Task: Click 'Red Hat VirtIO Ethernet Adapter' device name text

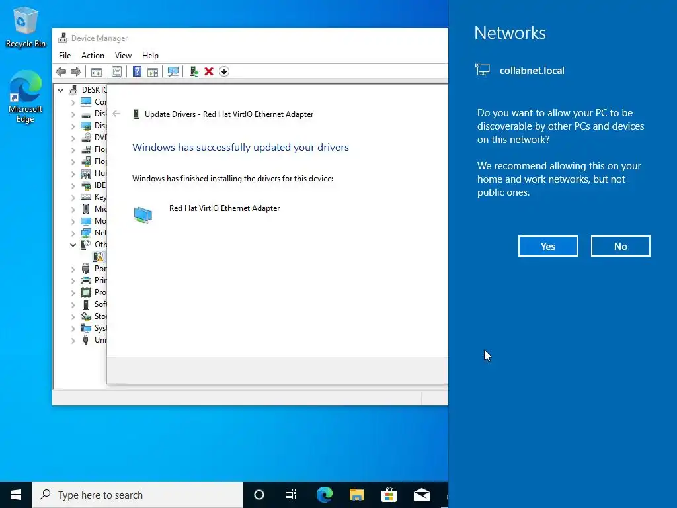Action: (225, 208)
